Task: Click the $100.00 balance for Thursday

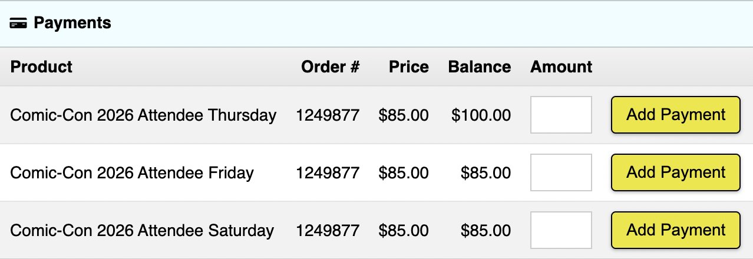Action: pos(481,115)
